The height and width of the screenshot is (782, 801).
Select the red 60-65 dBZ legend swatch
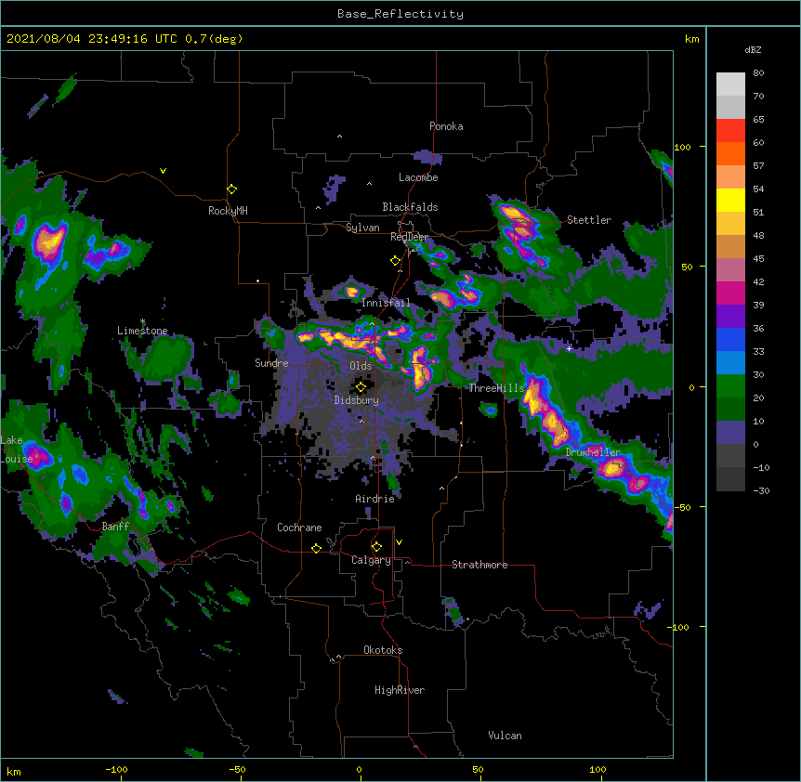coord(730,131)
